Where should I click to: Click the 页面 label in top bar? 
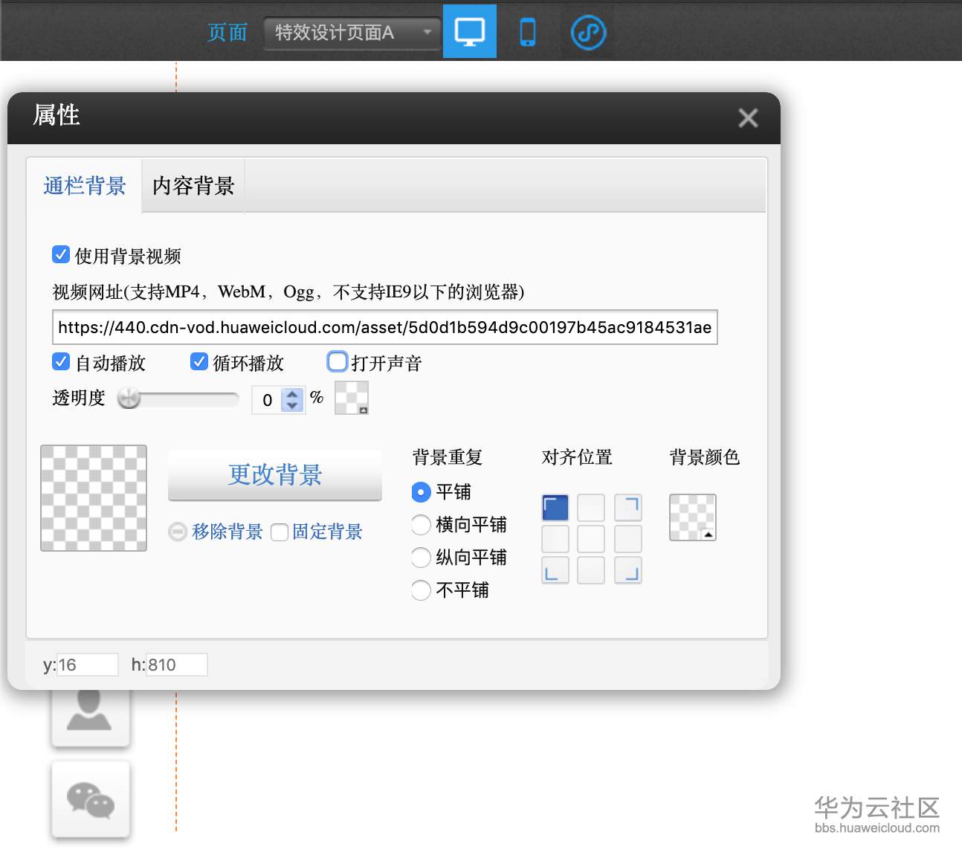coord(227,33)
